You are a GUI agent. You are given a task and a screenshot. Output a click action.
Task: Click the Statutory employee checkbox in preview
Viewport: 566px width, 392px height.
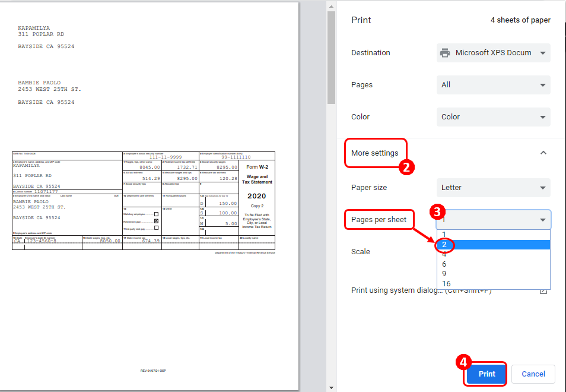(x=156, y=214)
